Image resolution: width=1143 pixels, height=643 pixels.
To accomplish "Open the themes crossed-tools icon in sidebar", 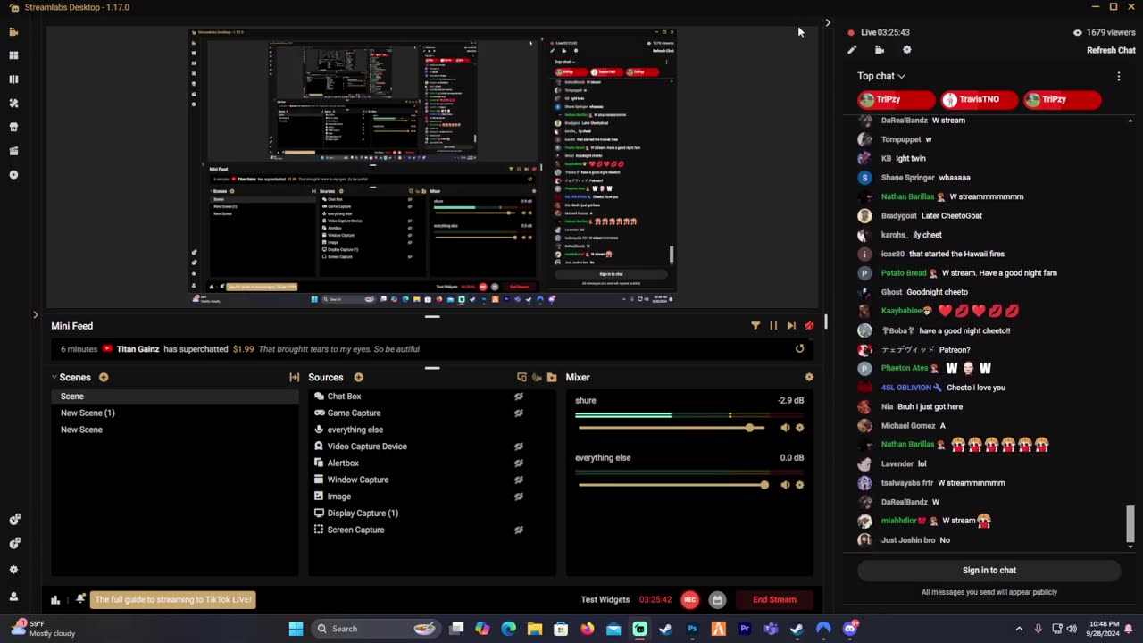I will [13, 103].
